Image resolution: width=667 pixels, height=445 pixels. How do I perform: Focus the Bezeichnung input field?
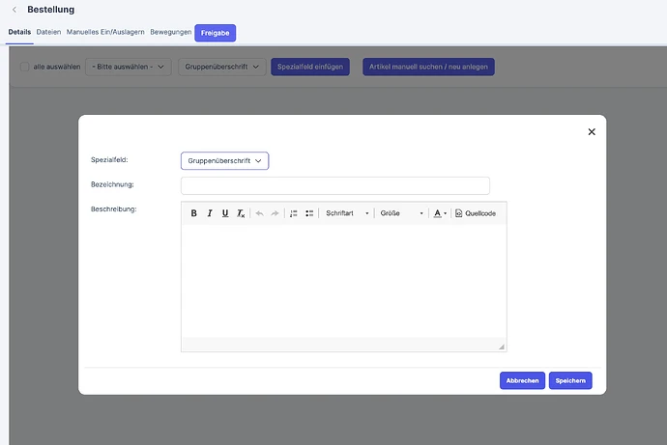[x=335, y=185]
